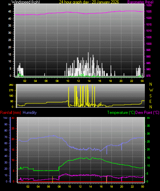Image resolution: width=160 pixels, height=191 pixels.
Task: Click the W compass label on direction graph
Action: click(x=151, y=90)
